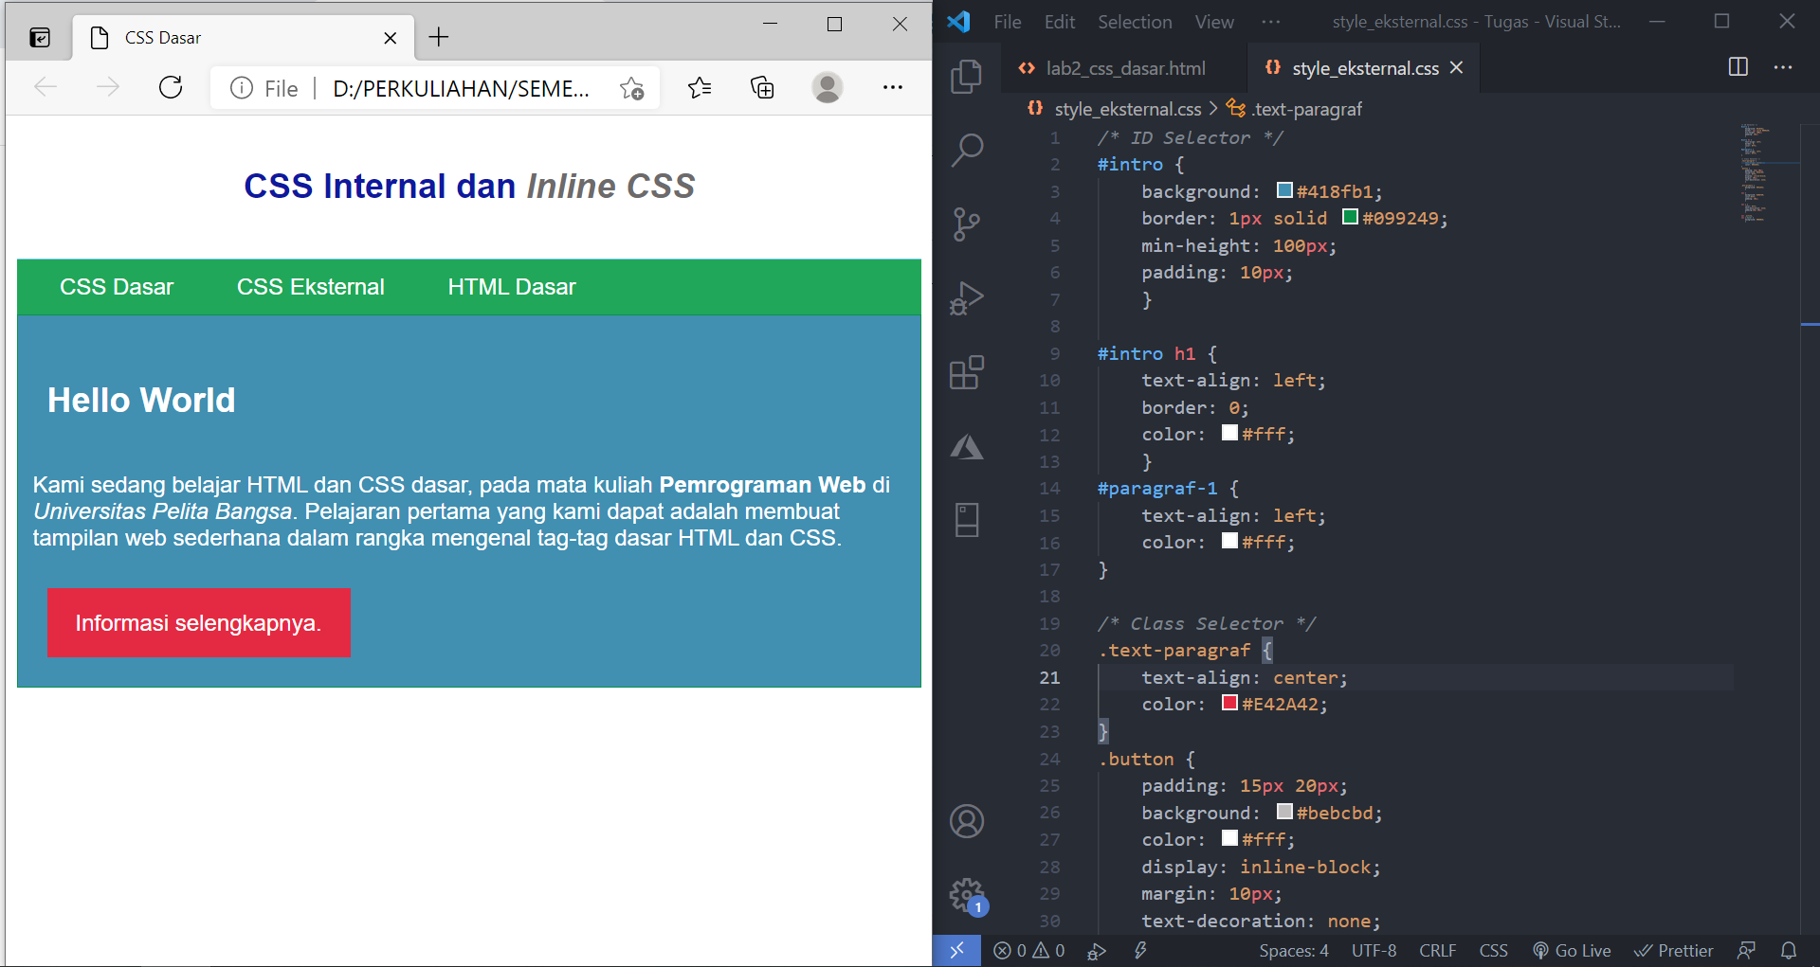1820x967 pixels.
Task: Open the Run and Debug panel
Action: [966, 297]
